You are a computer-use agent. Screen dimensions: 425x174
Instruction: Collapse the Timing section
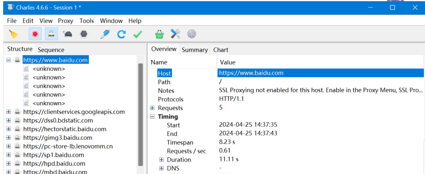click(152, 117)
